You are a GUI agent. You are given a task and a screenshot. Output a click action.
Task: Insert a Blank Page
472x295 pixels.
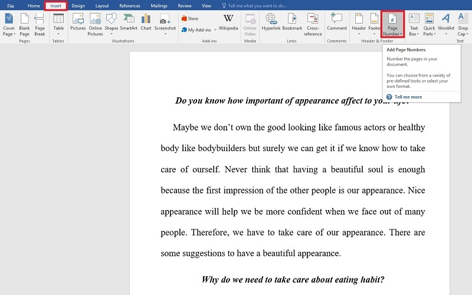pos(24,22)
